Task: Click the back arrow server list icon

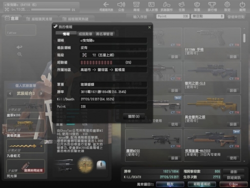Action: pyautogui.click(x=106, y=5)
